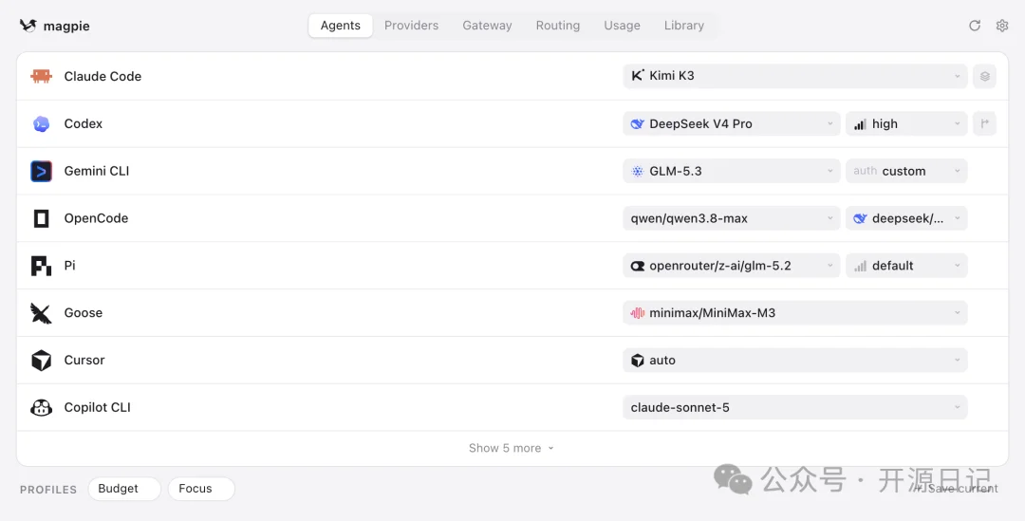Viewport: 1025px width, 521px height.
Task: Apply the Budget profile
Action: [124, 489]
